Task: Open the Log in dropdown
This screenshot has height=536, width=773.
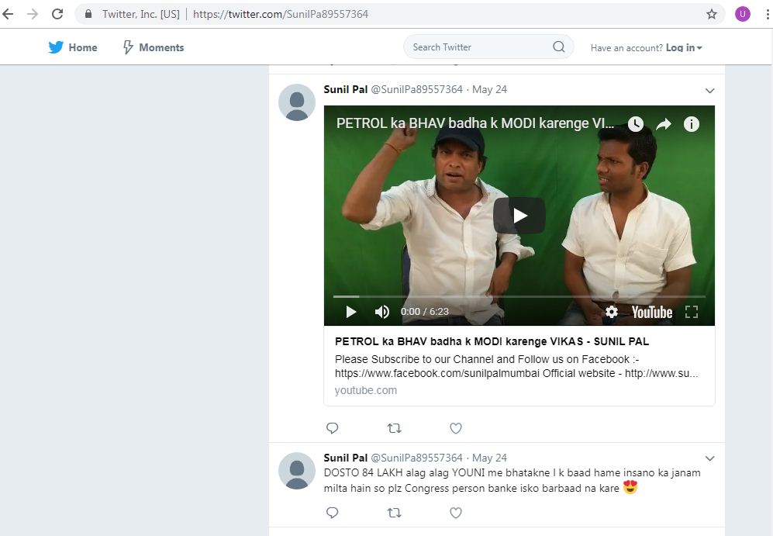Action: (x=684, y=48)
